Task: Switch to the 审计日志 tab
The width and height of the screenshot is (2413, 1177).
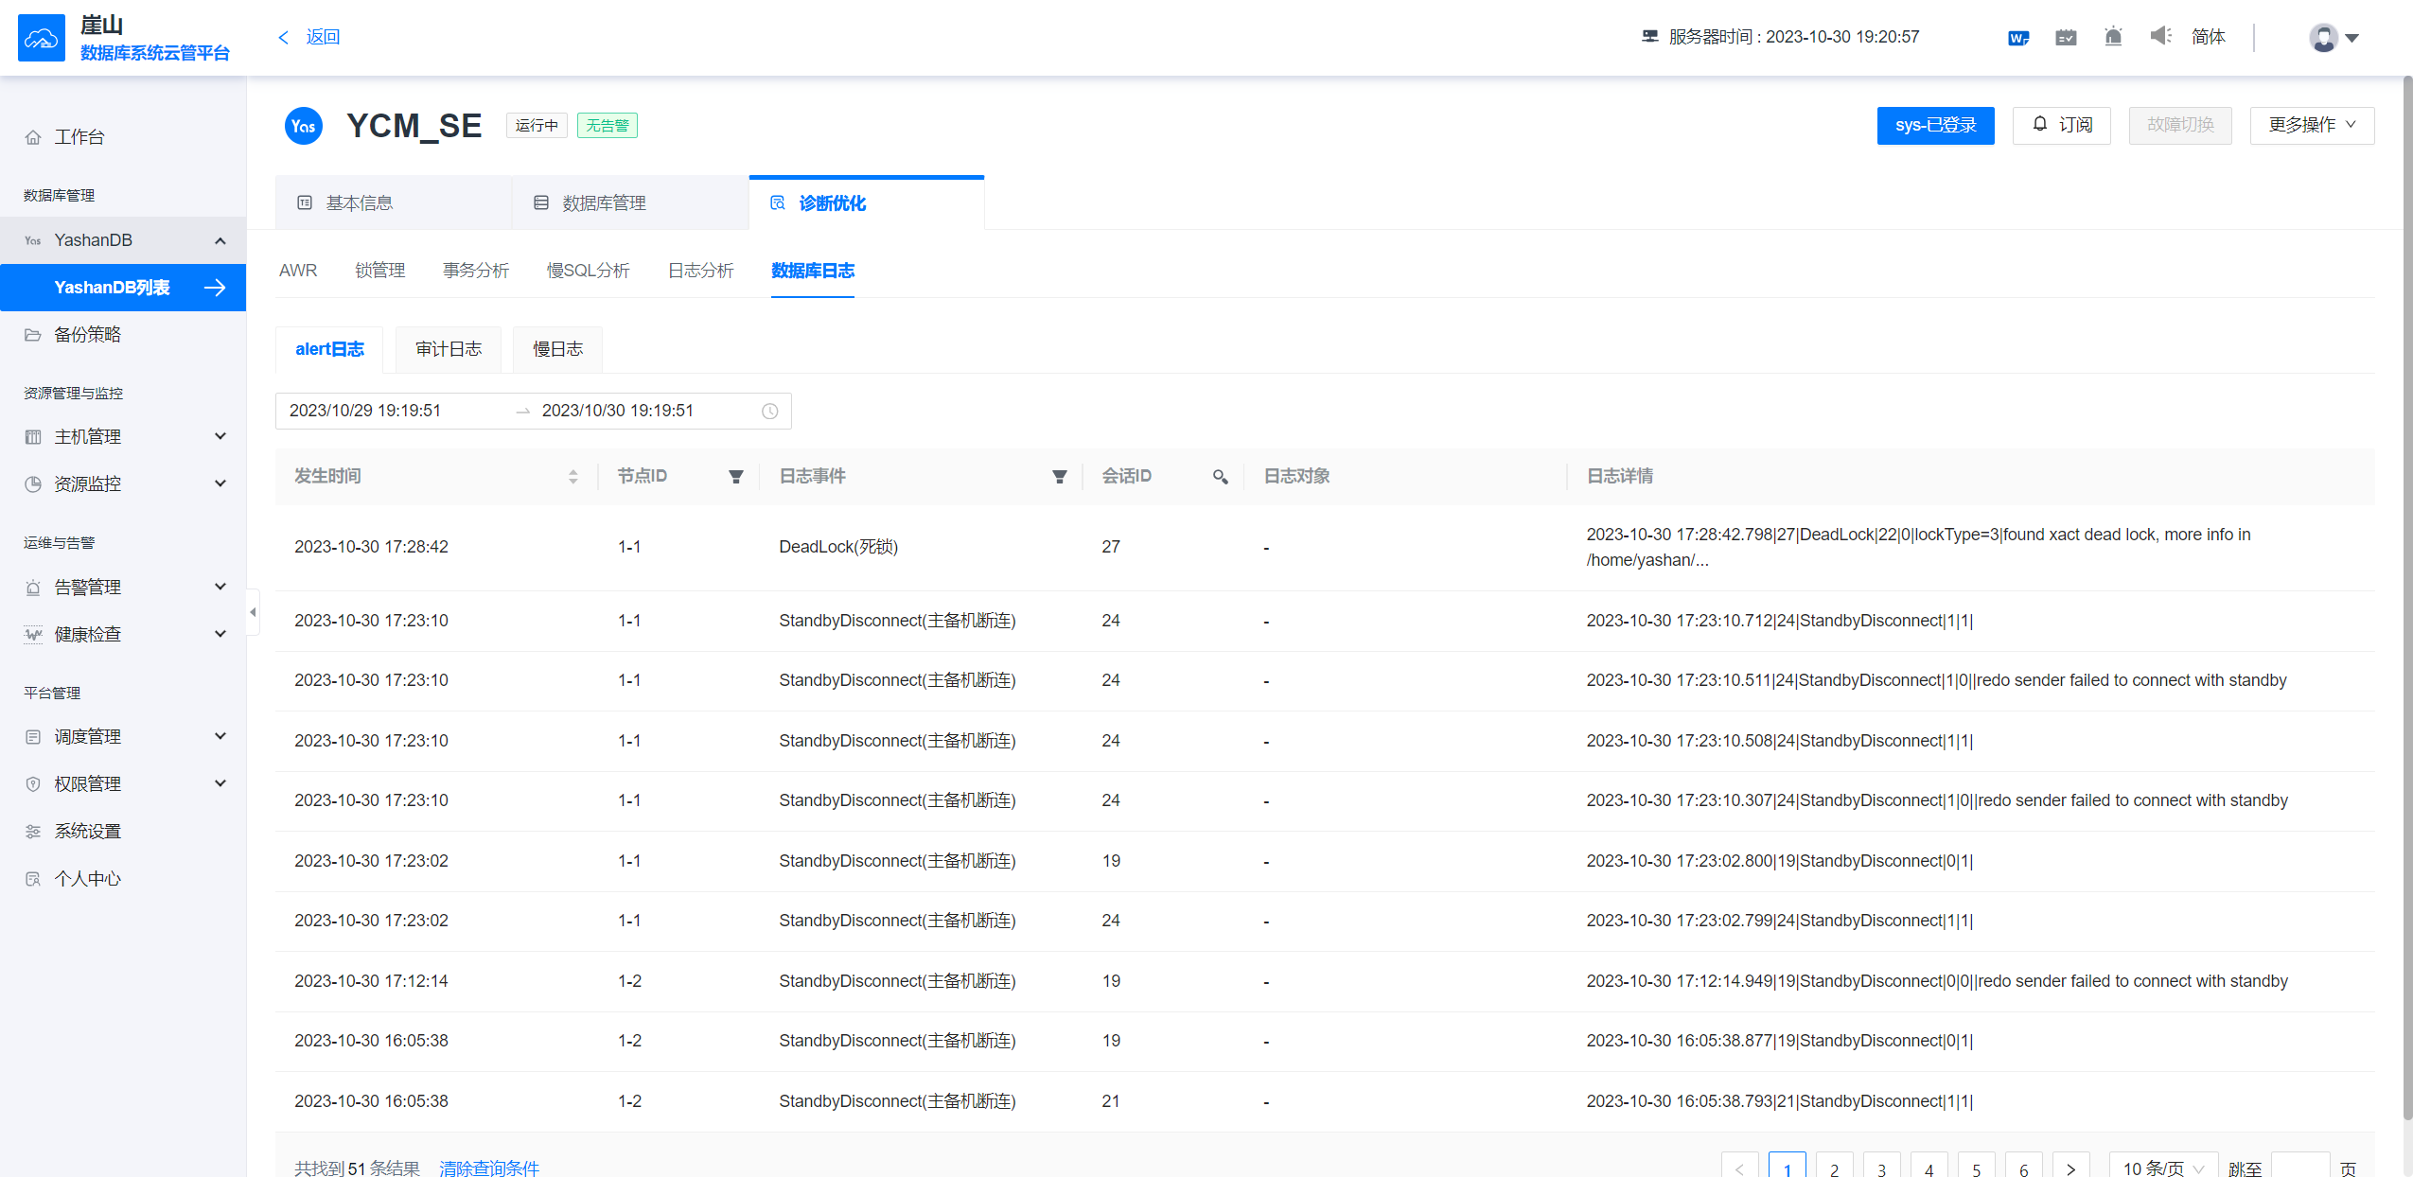Action: tap(449, 349)
